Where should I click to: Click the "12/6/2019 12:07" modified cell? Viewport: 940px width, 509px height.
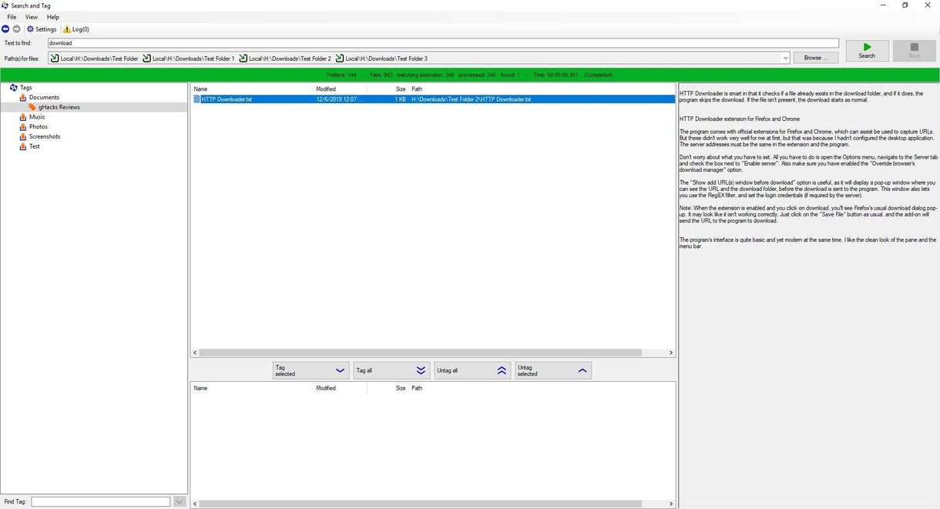339,99
